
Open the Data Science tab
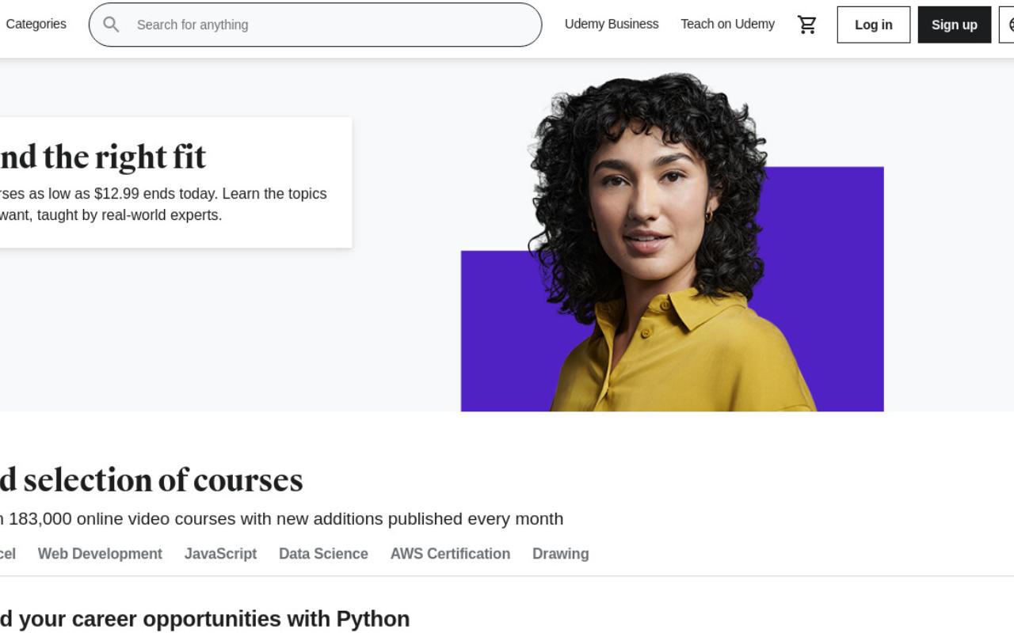[323, 554]
